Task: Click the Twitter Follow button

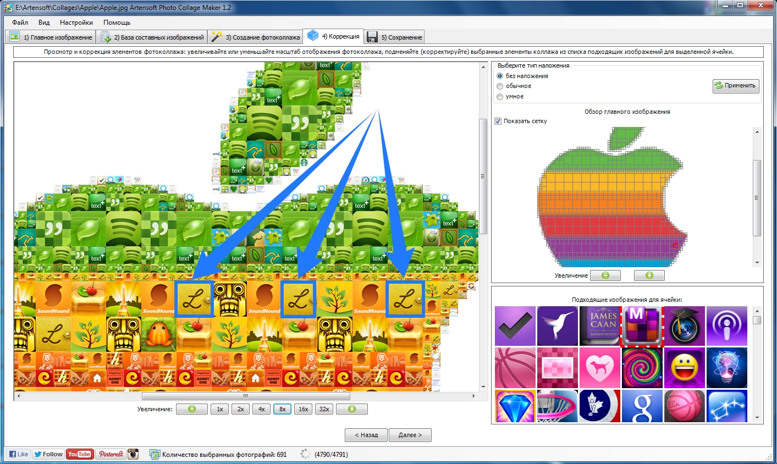Action: pos(48,454)
